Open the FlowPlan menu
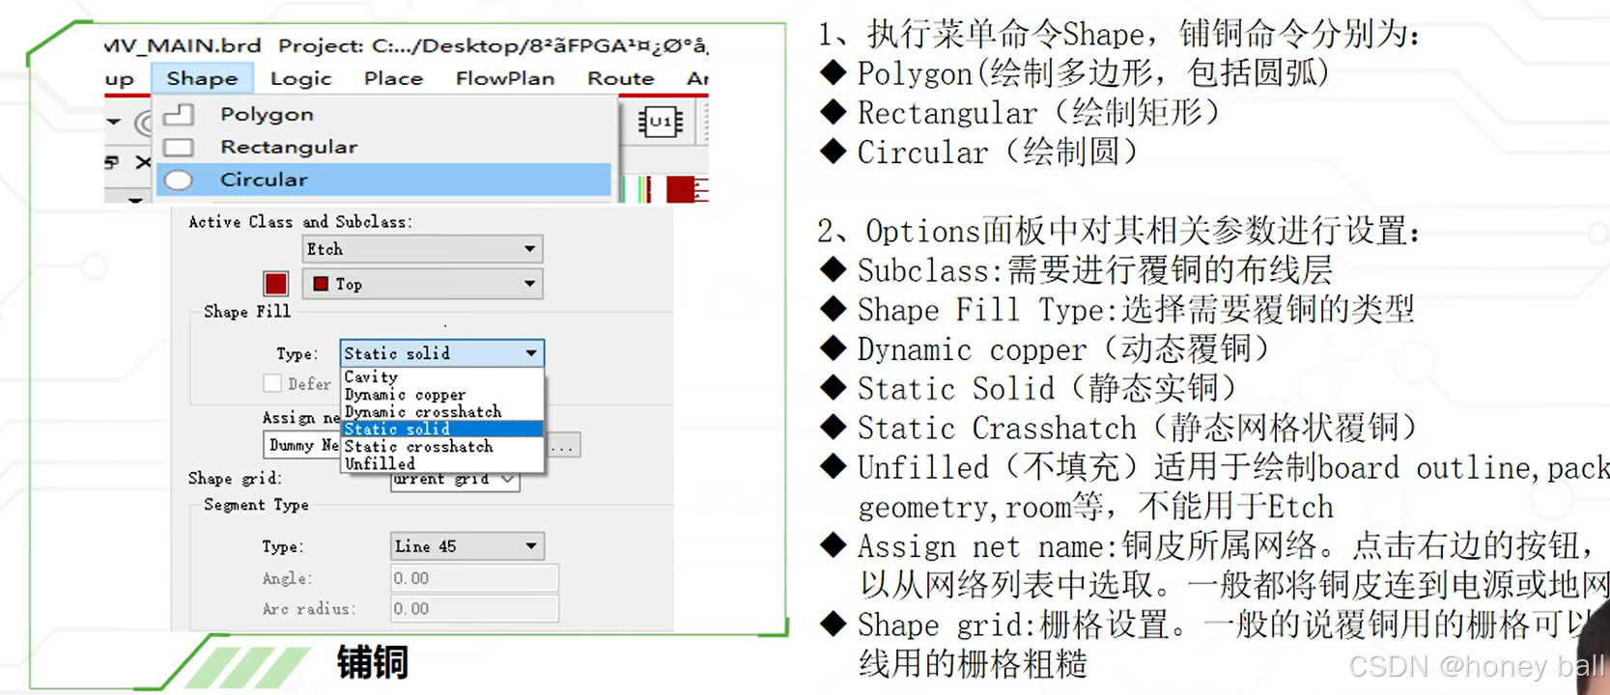This screenshot has height=695, width=1610. click(505, 78)
